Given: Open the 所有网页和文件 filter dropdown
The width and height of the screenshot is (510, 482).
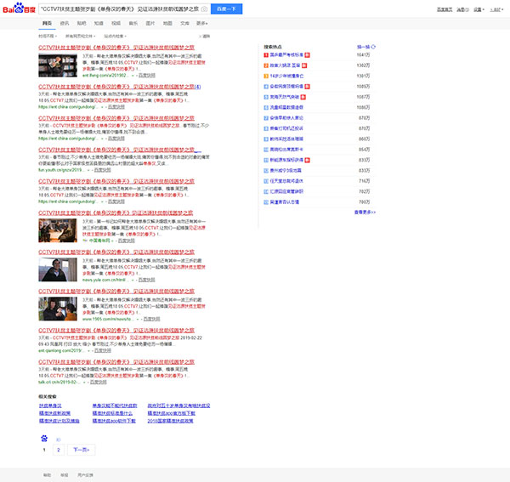Looking at the screenshot, I should click(x=81, y=36).
